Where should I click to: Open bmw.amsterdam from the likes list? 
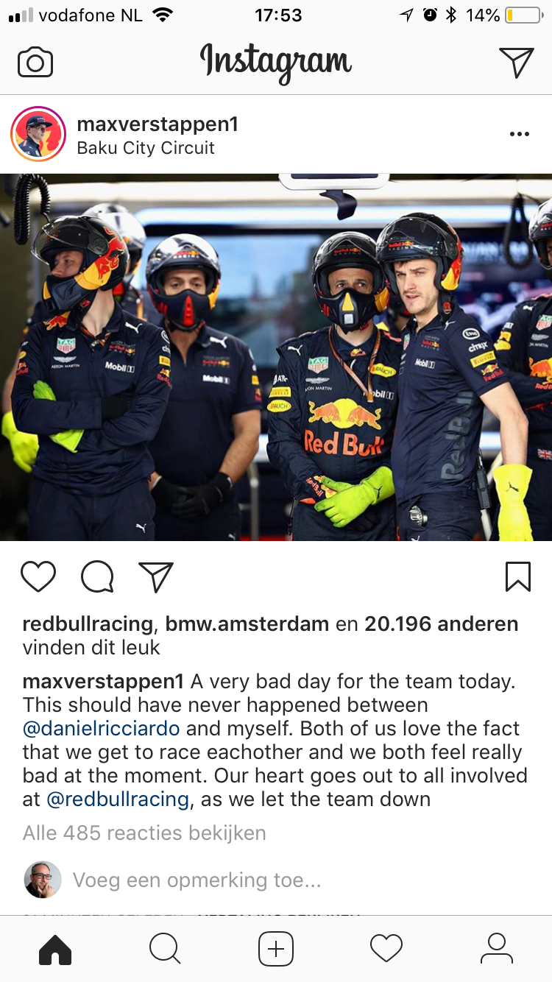click(x=247, y=624)
